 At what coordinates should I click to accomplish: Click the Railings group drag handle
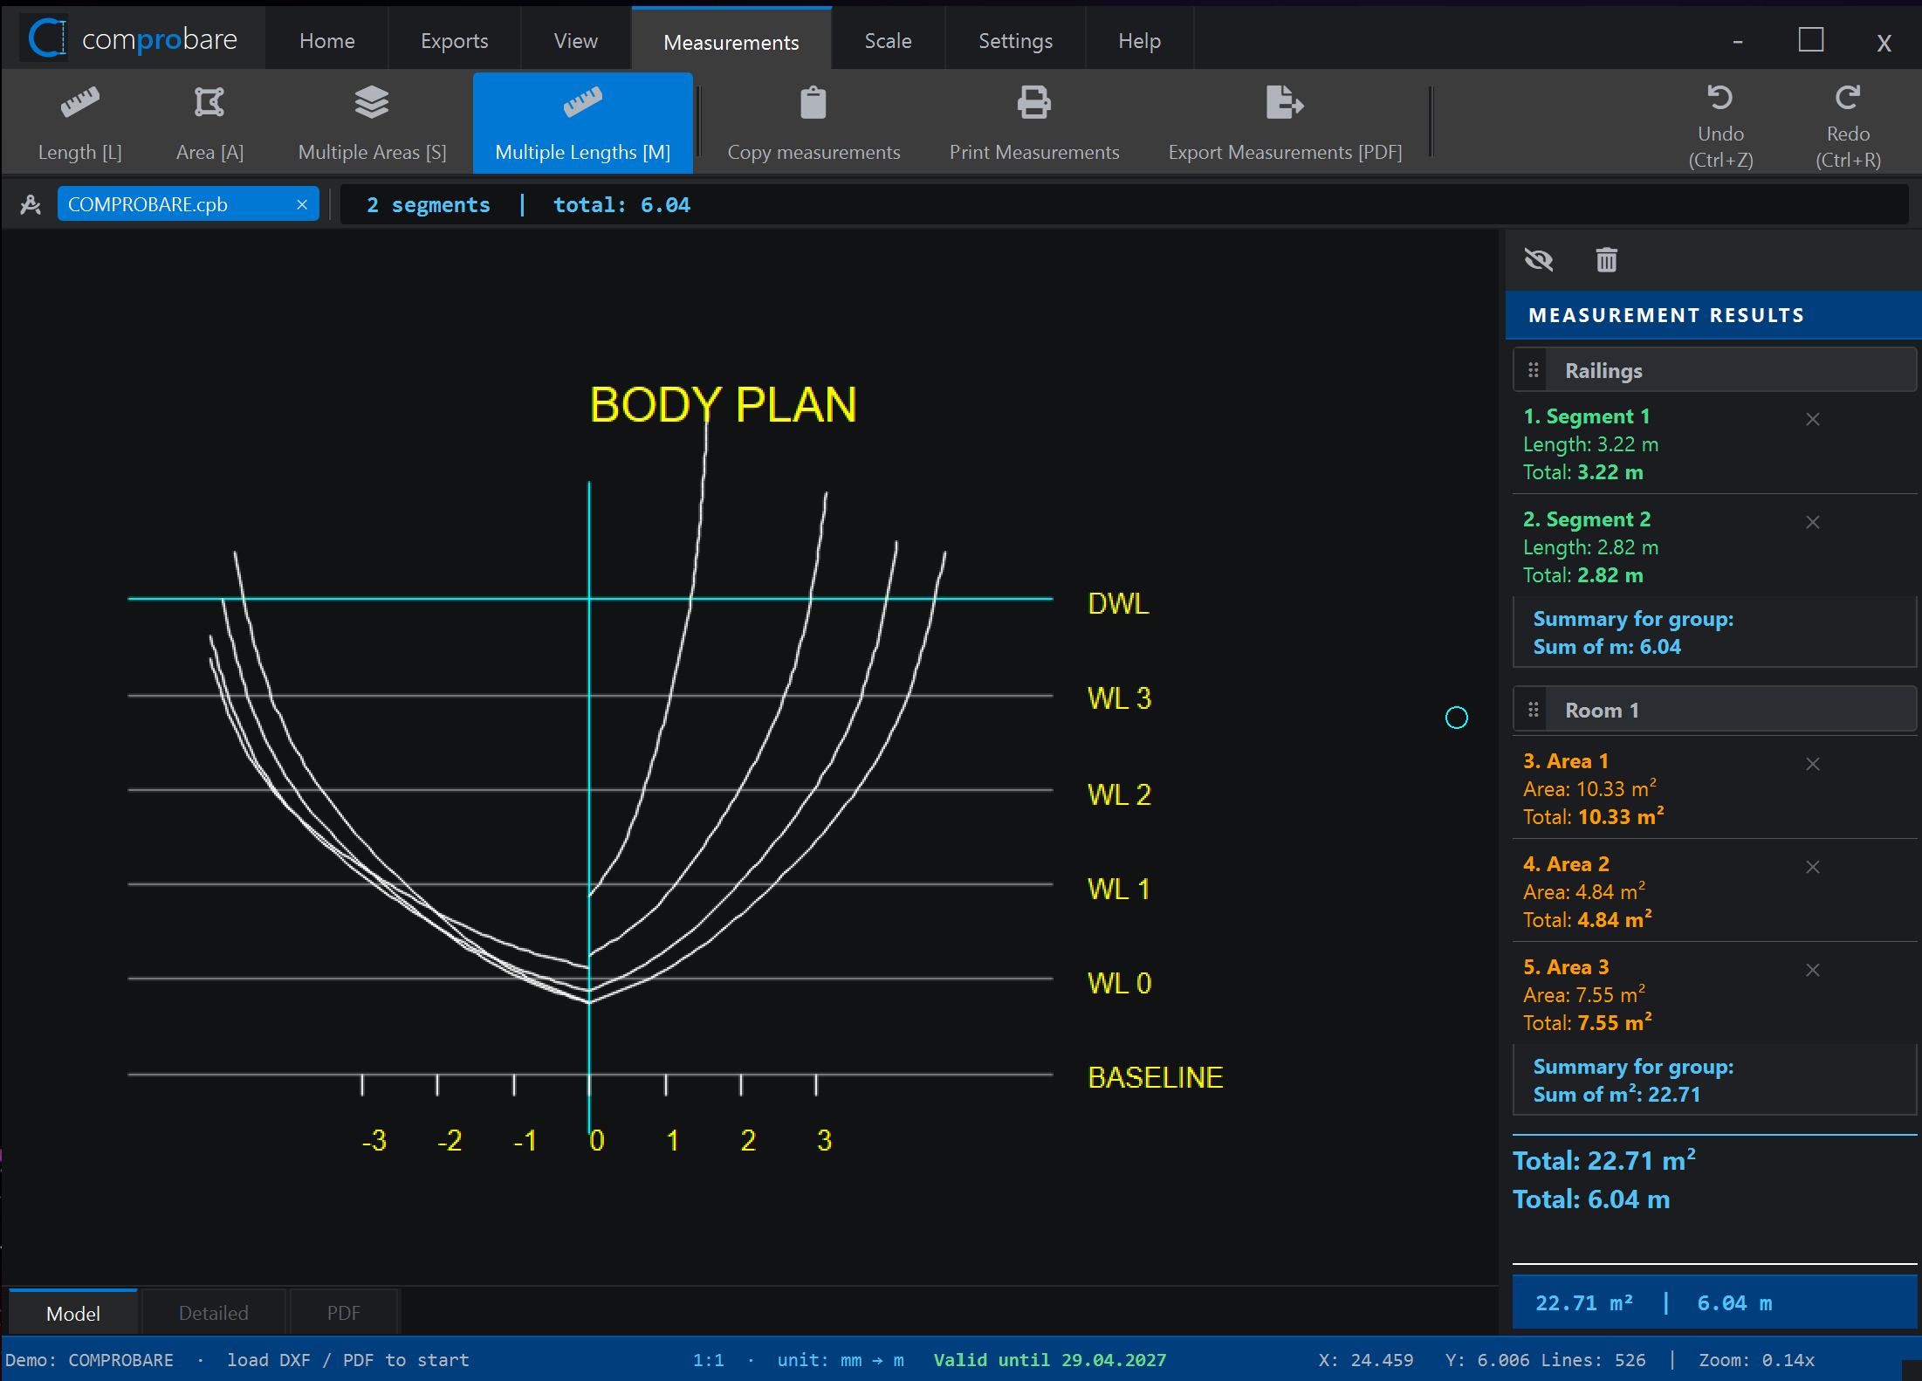click(1533, 370)
